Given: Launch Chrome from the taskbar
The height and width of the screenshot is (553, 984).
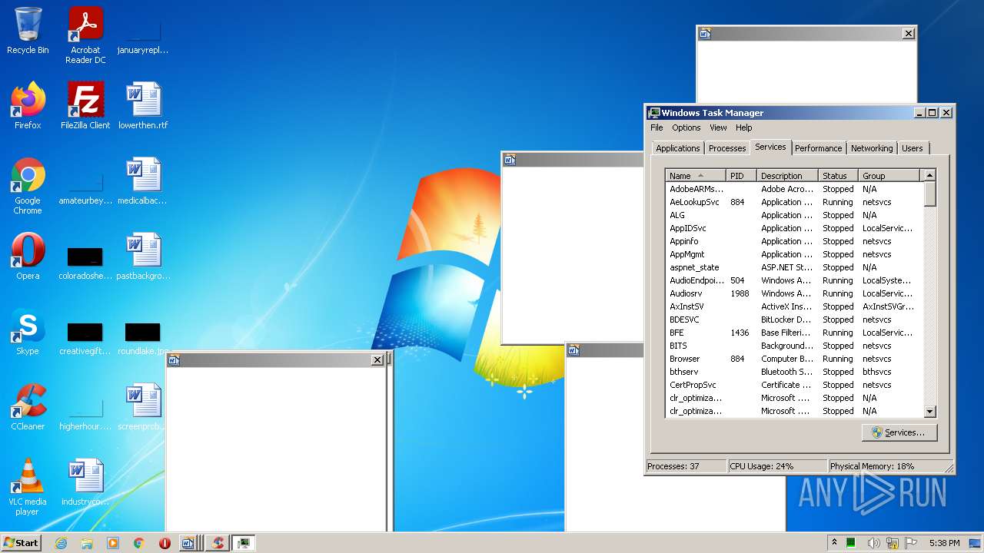Looking at the screenshot, I should (x=139, y=543).
